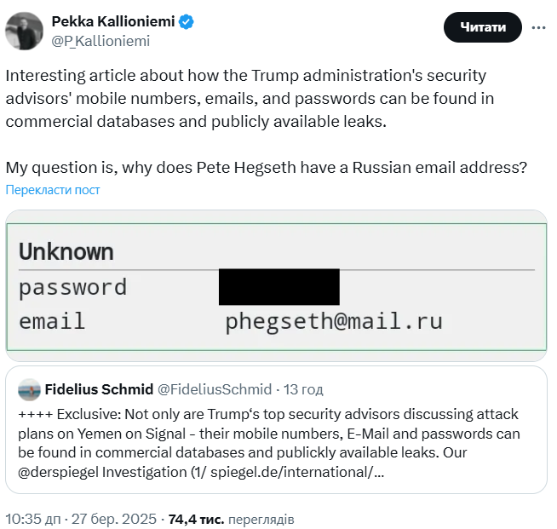Click Перекласти пост translate link
557x529 pixels.
click(x=53, y=189)
